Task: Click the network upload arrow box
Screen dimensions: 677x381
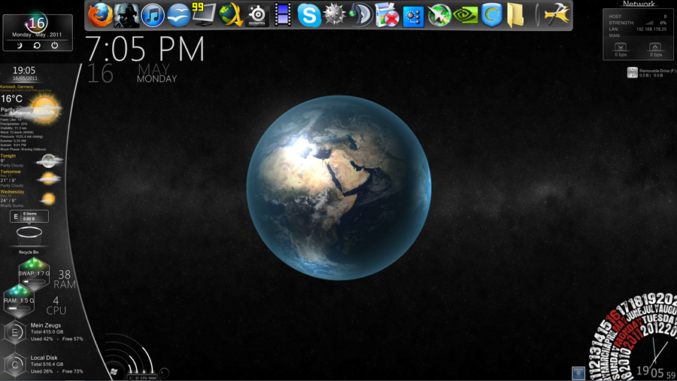Action: (655, 47)
